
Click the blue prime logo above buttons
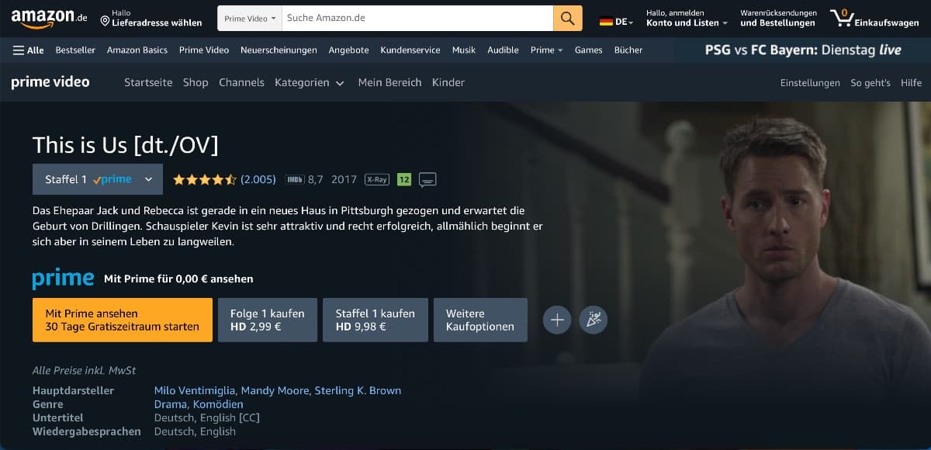[x=63, y=279]
